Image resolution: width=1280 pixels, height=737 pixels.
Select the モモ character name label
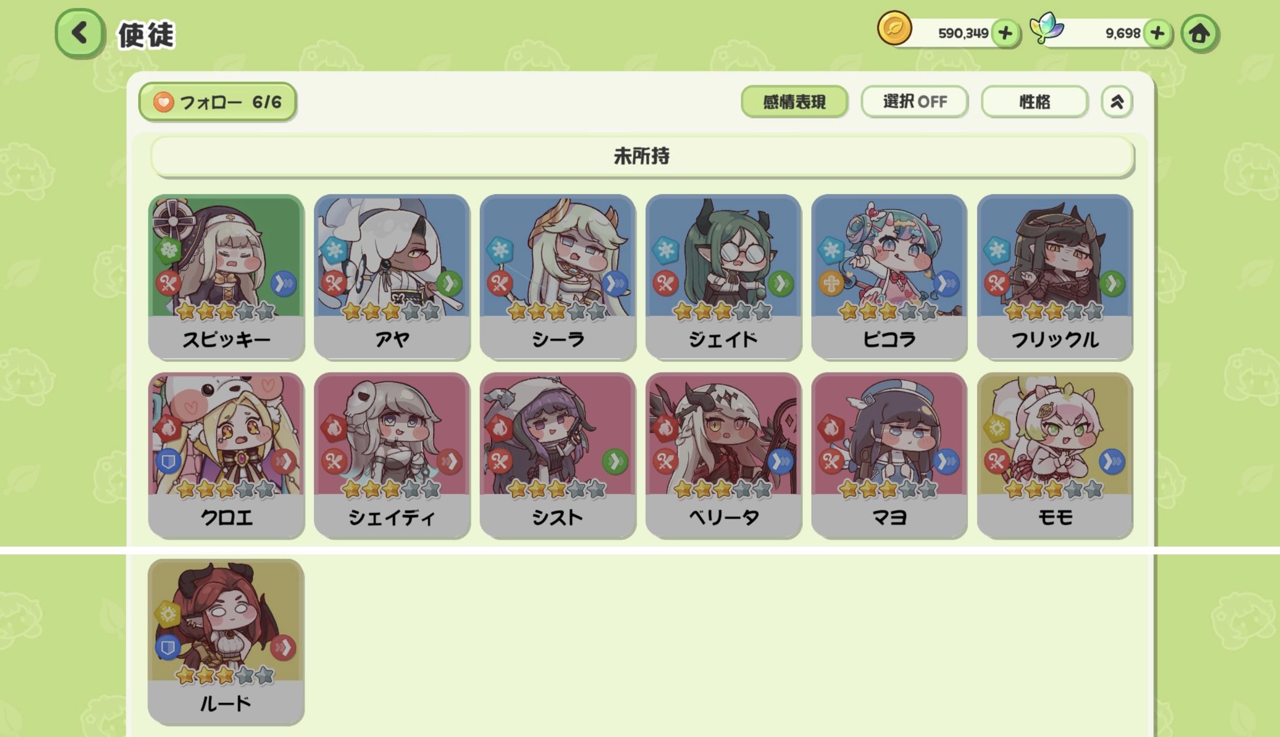pyautogui.click(x=1055, y=518)
